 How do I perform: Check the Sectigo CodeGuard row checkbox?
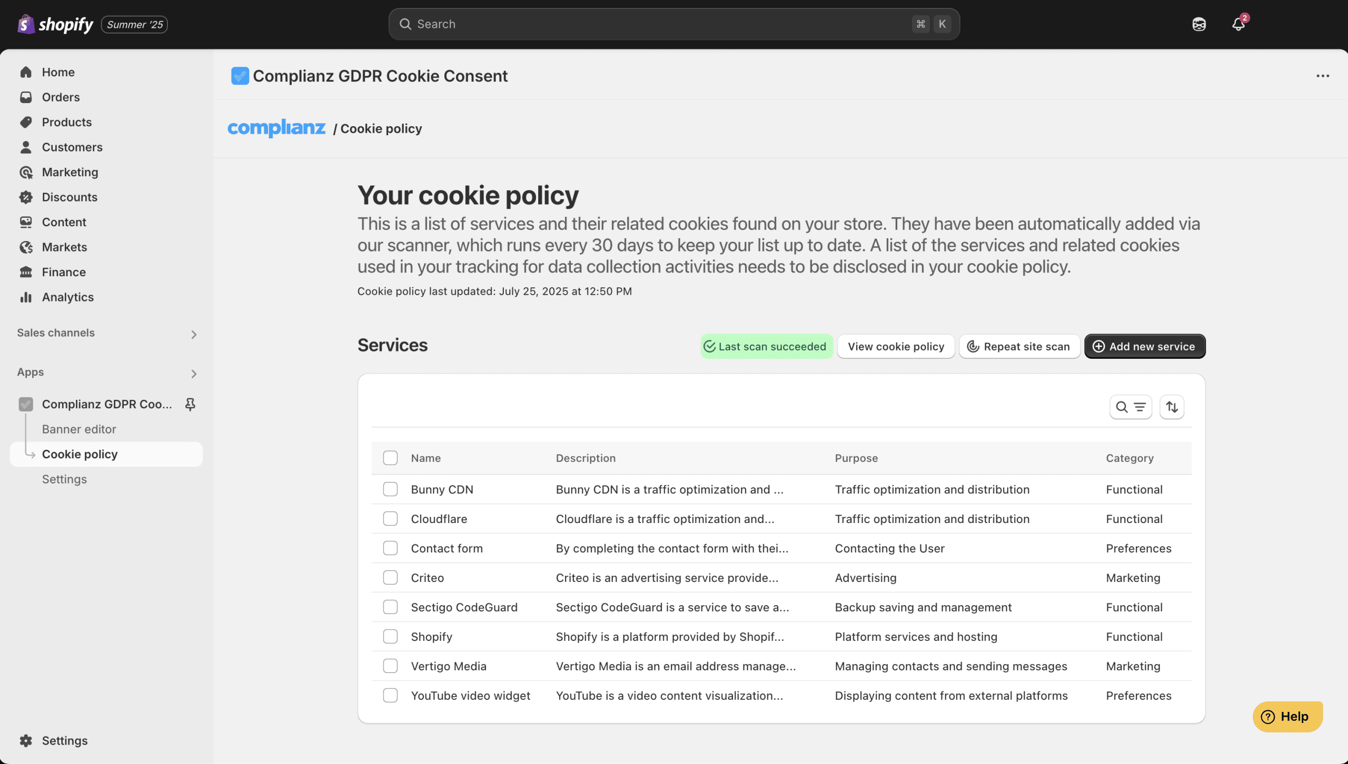tap(390, 607)
